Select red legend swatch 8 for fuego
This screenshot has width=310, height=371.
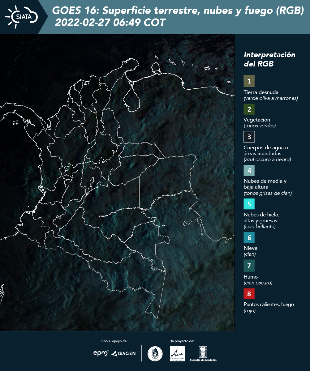pos(249,293)
